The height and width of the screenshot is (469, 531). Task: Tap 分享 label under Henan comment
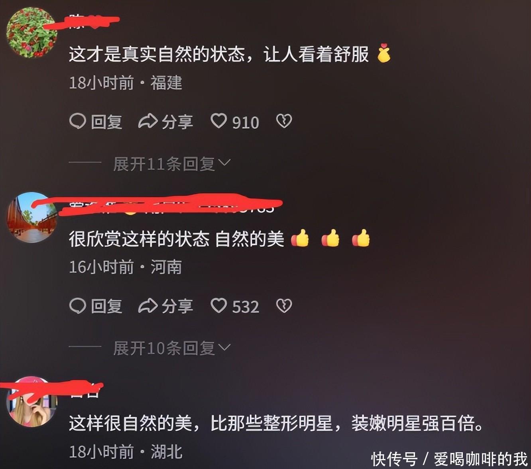click(x=177, y=306)
